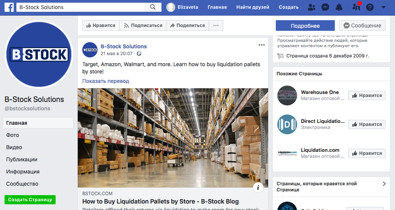
Task: Open the account dropdown arrow
Action: point(384,7)
